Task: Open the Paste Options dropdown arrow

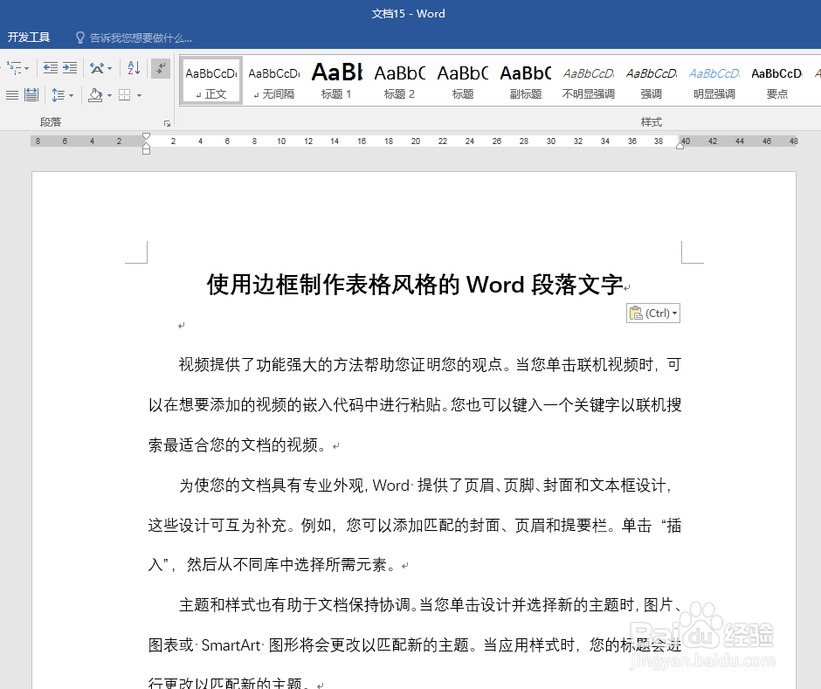Action: 675,313
